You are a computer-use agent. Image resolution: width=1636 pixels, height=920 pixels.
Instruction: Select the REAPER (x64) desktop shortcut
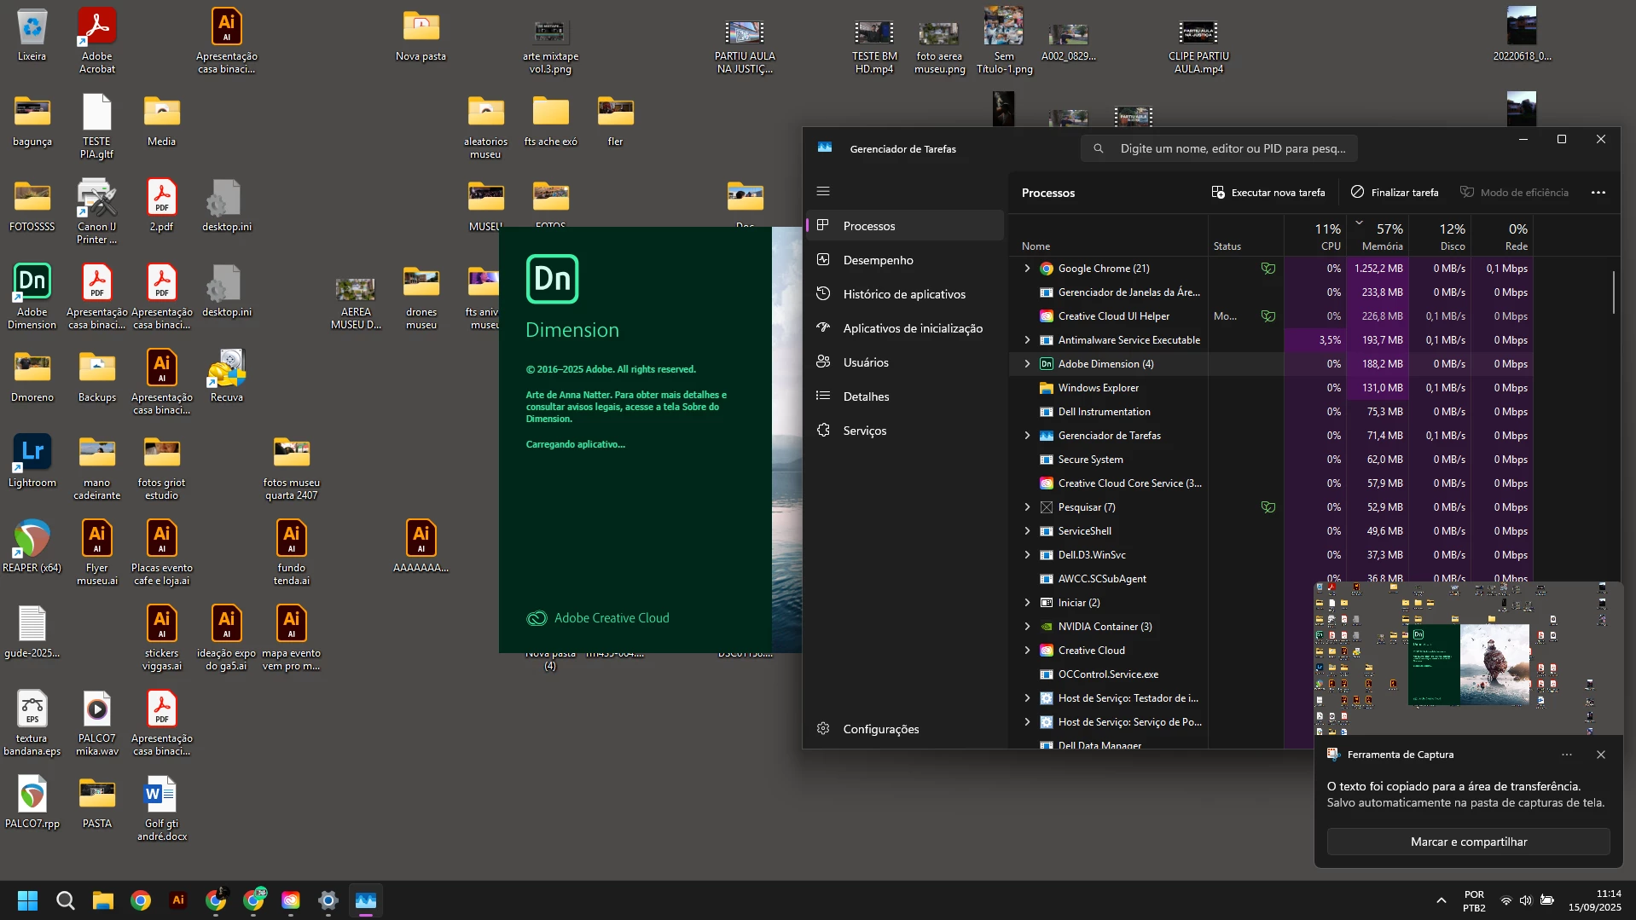click(32, 546)
